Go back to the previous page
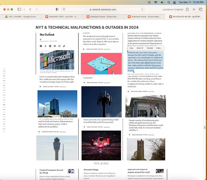 coord(30,9)
